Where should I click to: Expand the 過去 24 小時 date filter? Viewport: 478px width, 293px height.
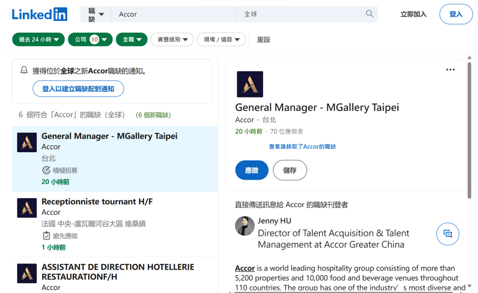(38, 40)
